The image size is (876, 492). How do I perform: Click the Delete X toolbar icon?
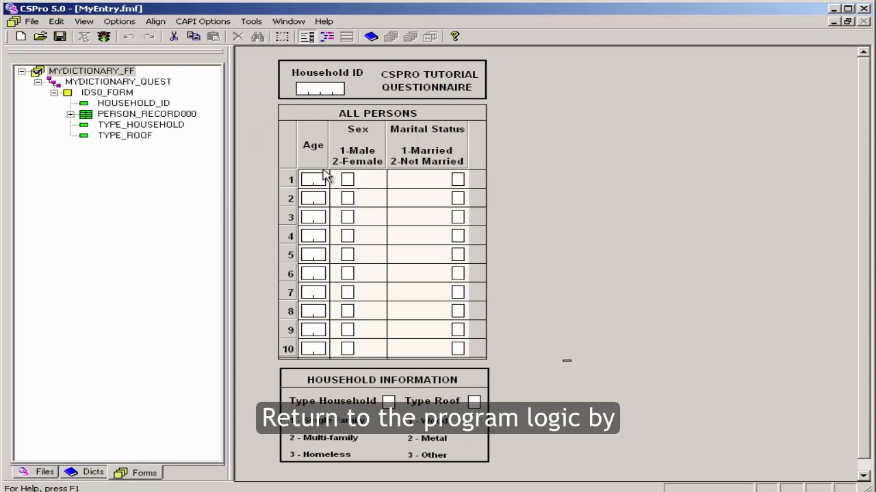[238, 37]
